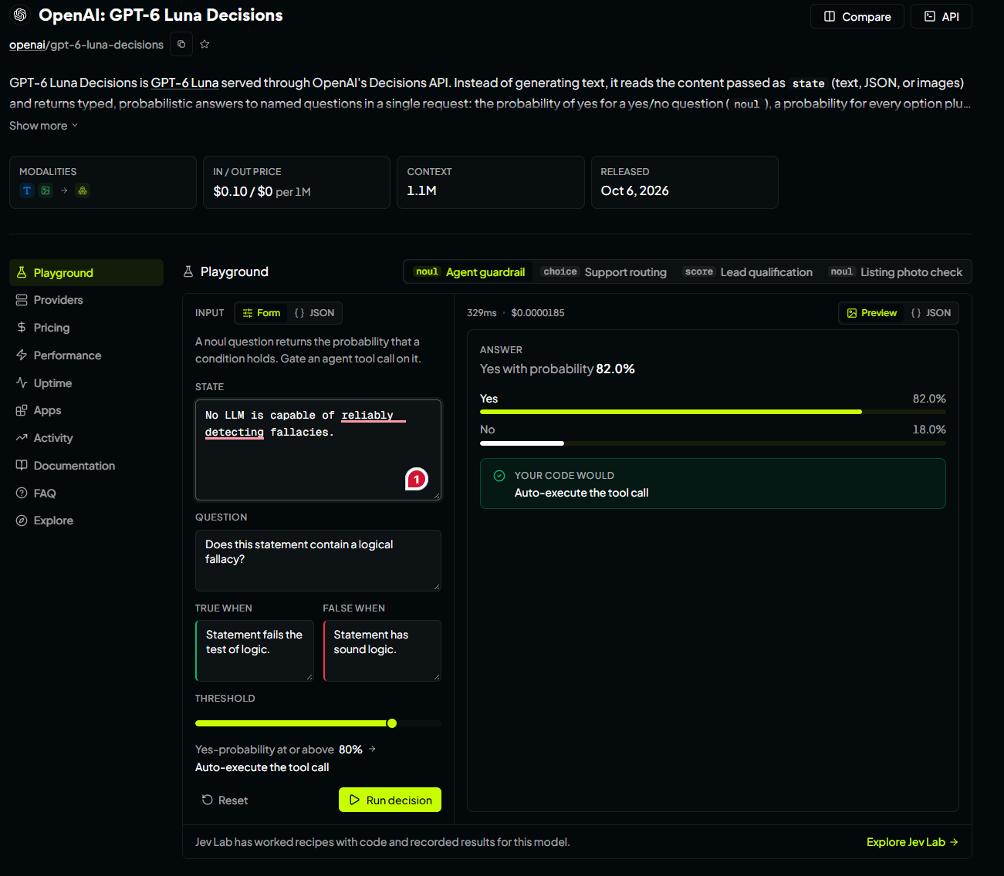Open Performance in the sidebar

(x=86, y=355)
